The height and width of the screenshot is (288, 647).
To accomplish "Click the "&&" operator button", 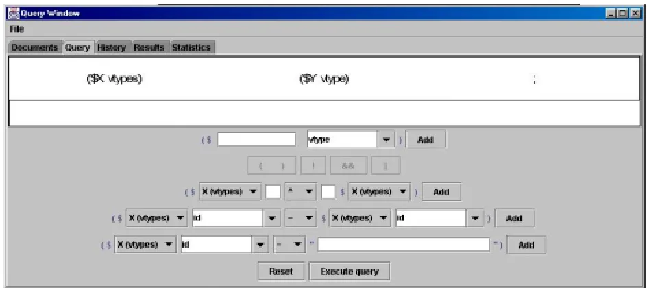I will tap(348, 165).
